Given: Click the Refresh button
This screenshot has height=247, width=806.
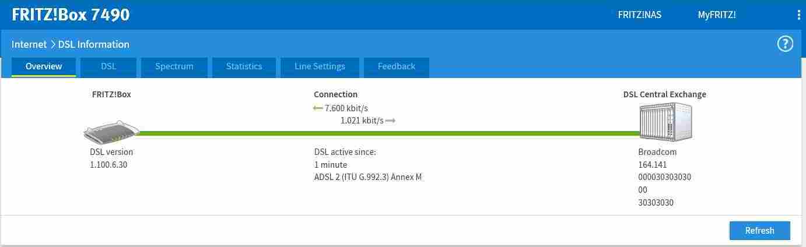Looking at the screenshot, I should [760, 231].
